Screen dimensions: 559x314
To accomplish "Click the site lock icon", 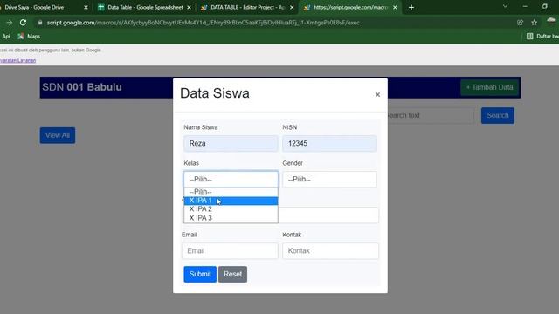I will coord(40,23).
